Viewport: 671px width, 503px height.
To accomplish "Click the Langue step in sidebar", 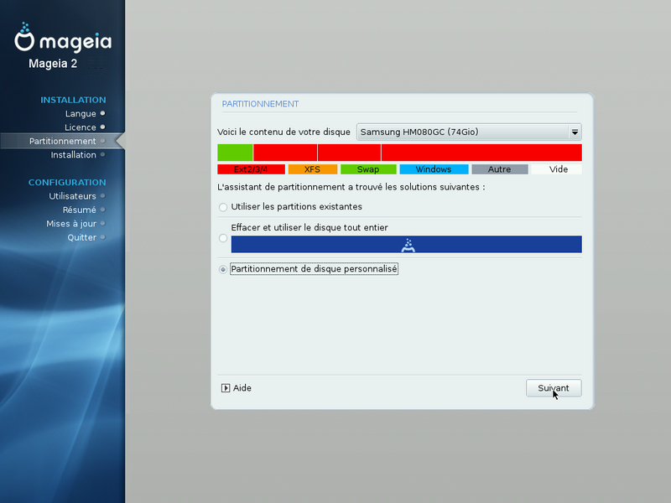I will 81,114.
